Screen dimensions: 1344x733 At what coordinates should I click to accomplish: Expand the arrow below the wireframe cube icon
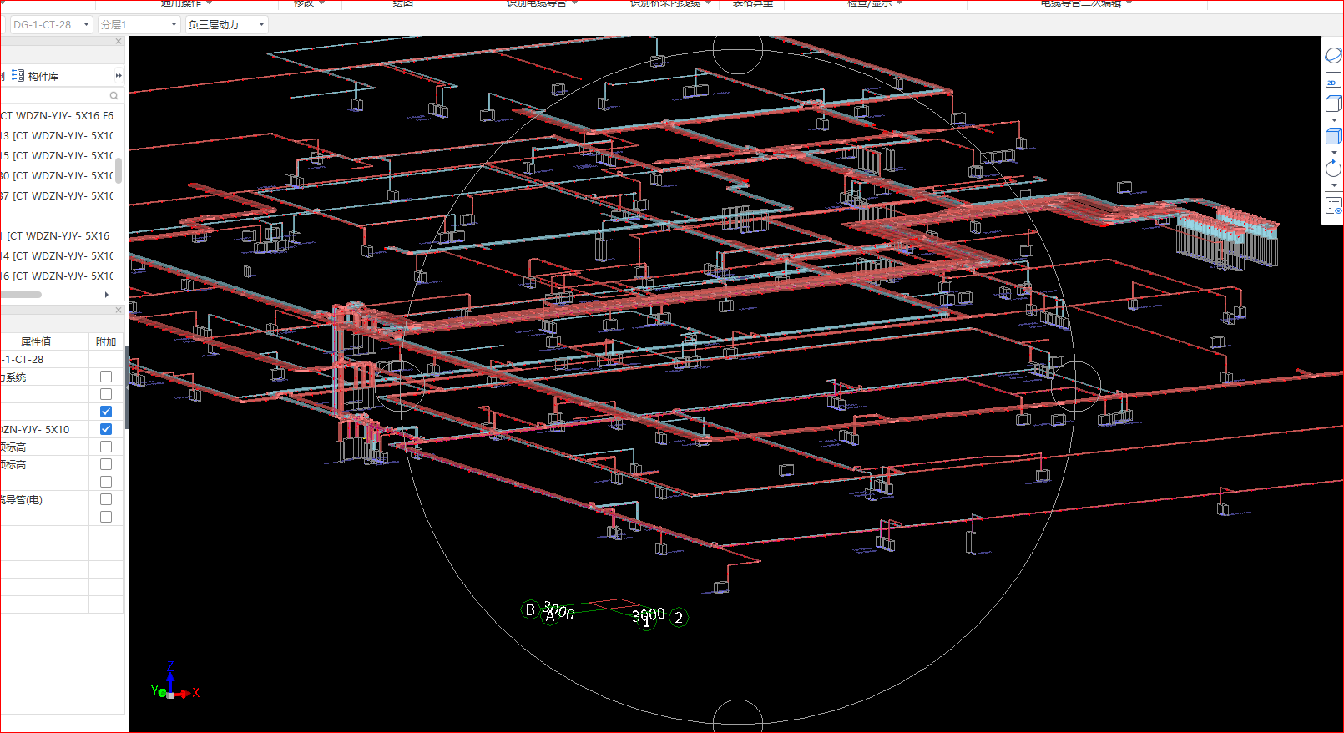coord(1334,120)
